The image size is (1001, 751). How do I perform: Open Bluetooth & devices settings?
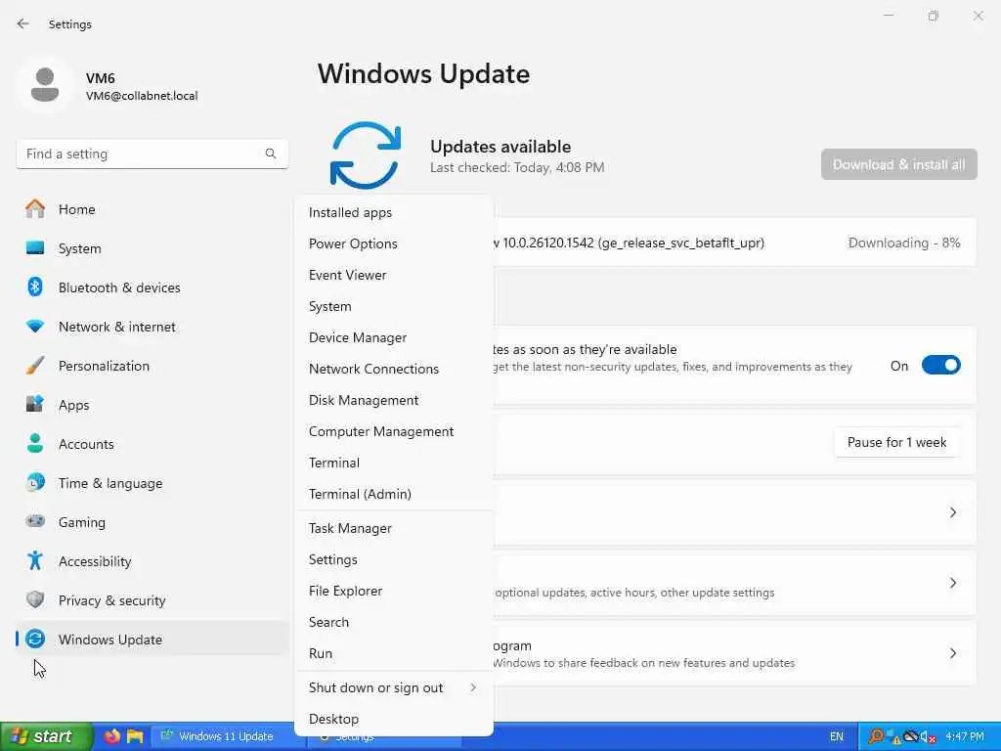click(x=152, y=287)
